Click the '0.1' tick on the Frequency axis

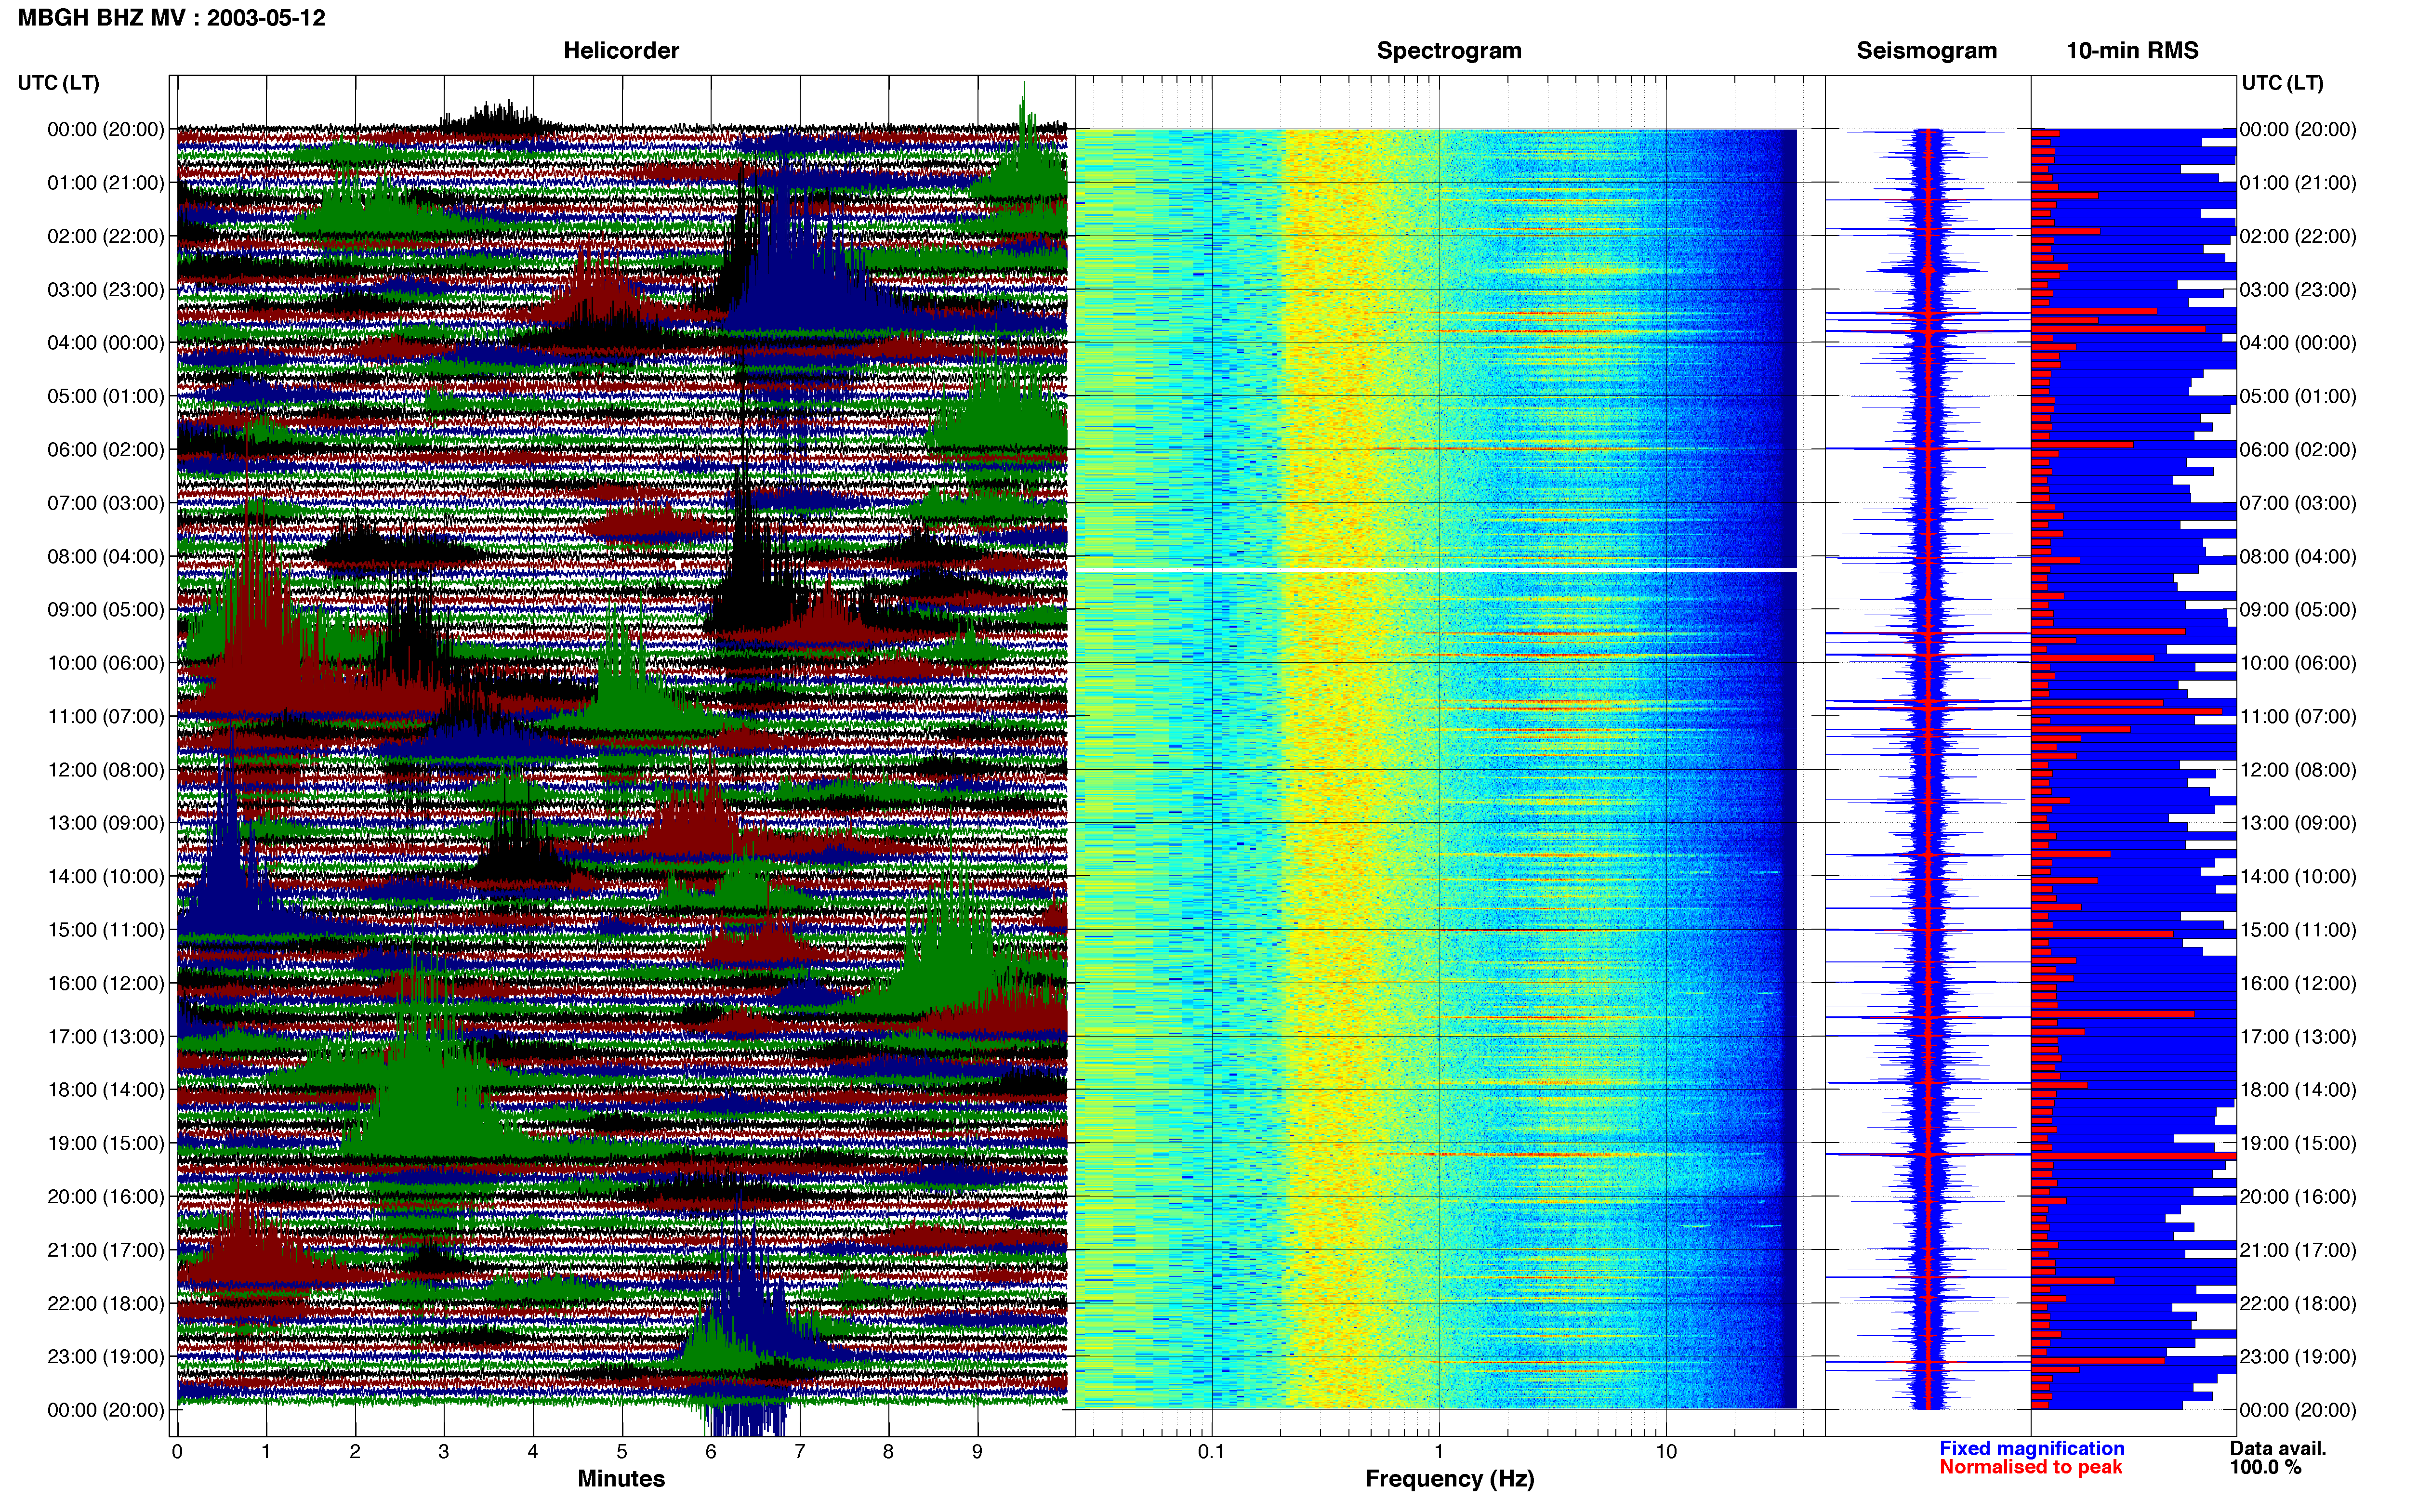coord(1211,1452)
